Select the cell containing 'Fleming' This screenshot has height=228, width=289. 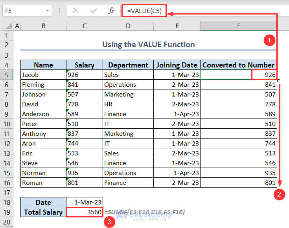[44, 84]
